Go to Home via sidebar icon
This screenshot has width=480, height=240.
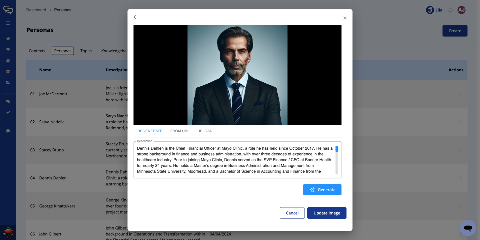8,39
